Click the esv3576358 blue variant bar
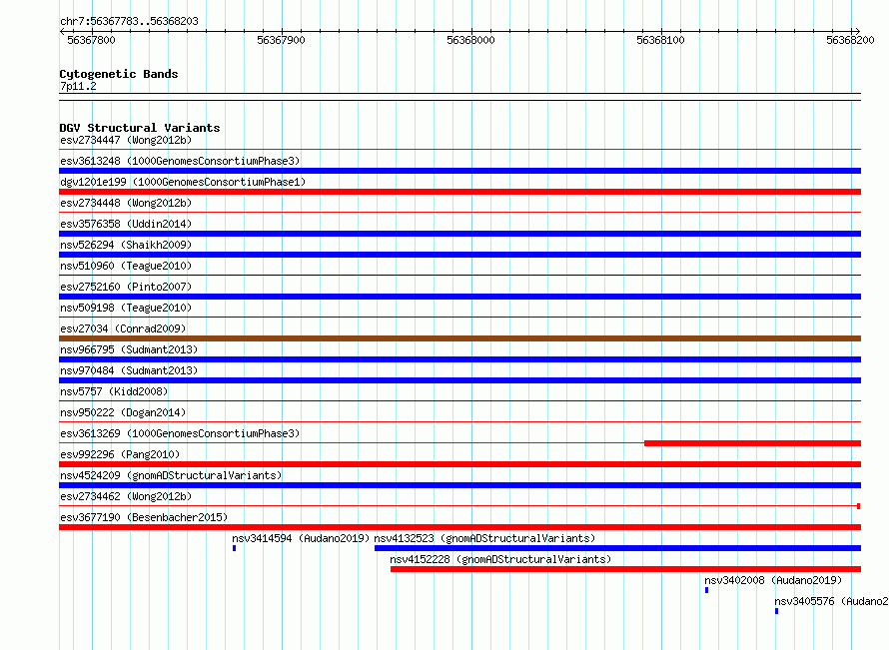Image resolution: width=889 pixels, height=650 pixels. tap(459, 234)
